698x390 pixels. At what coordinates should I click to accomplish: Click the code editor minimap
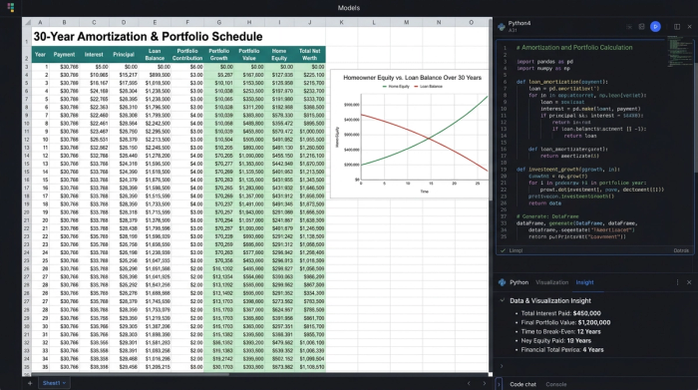(679, 51)
